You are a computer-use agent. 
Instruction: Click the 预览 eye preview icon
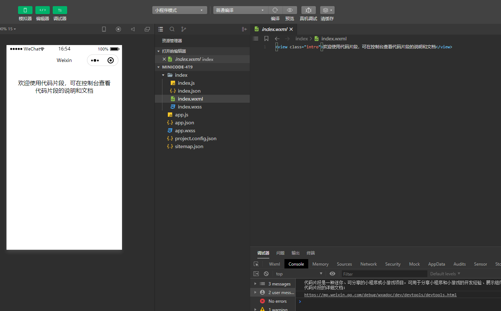289,10
